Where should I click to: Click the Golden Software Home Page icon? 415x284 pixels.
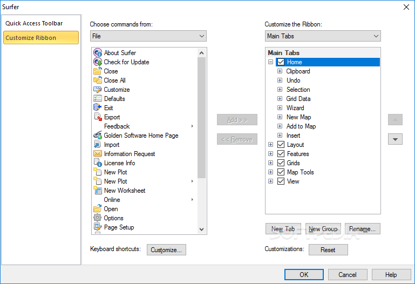(x=98, y=135)
